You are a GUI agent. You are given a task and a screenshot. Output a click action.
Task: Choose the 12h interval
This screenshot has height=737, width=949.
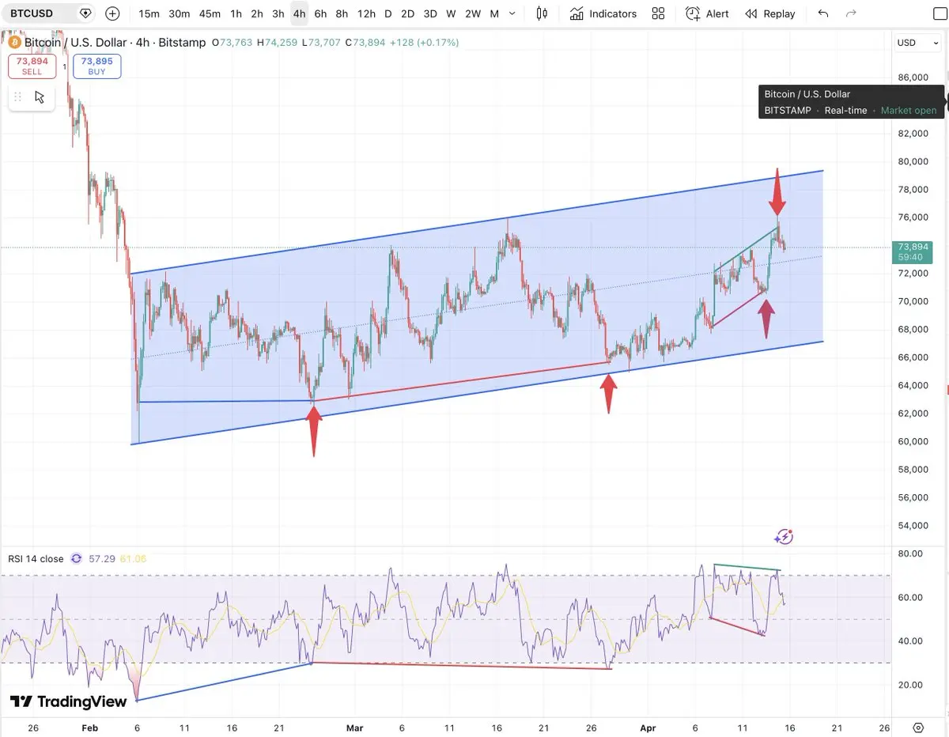click(x=366, y=13)
